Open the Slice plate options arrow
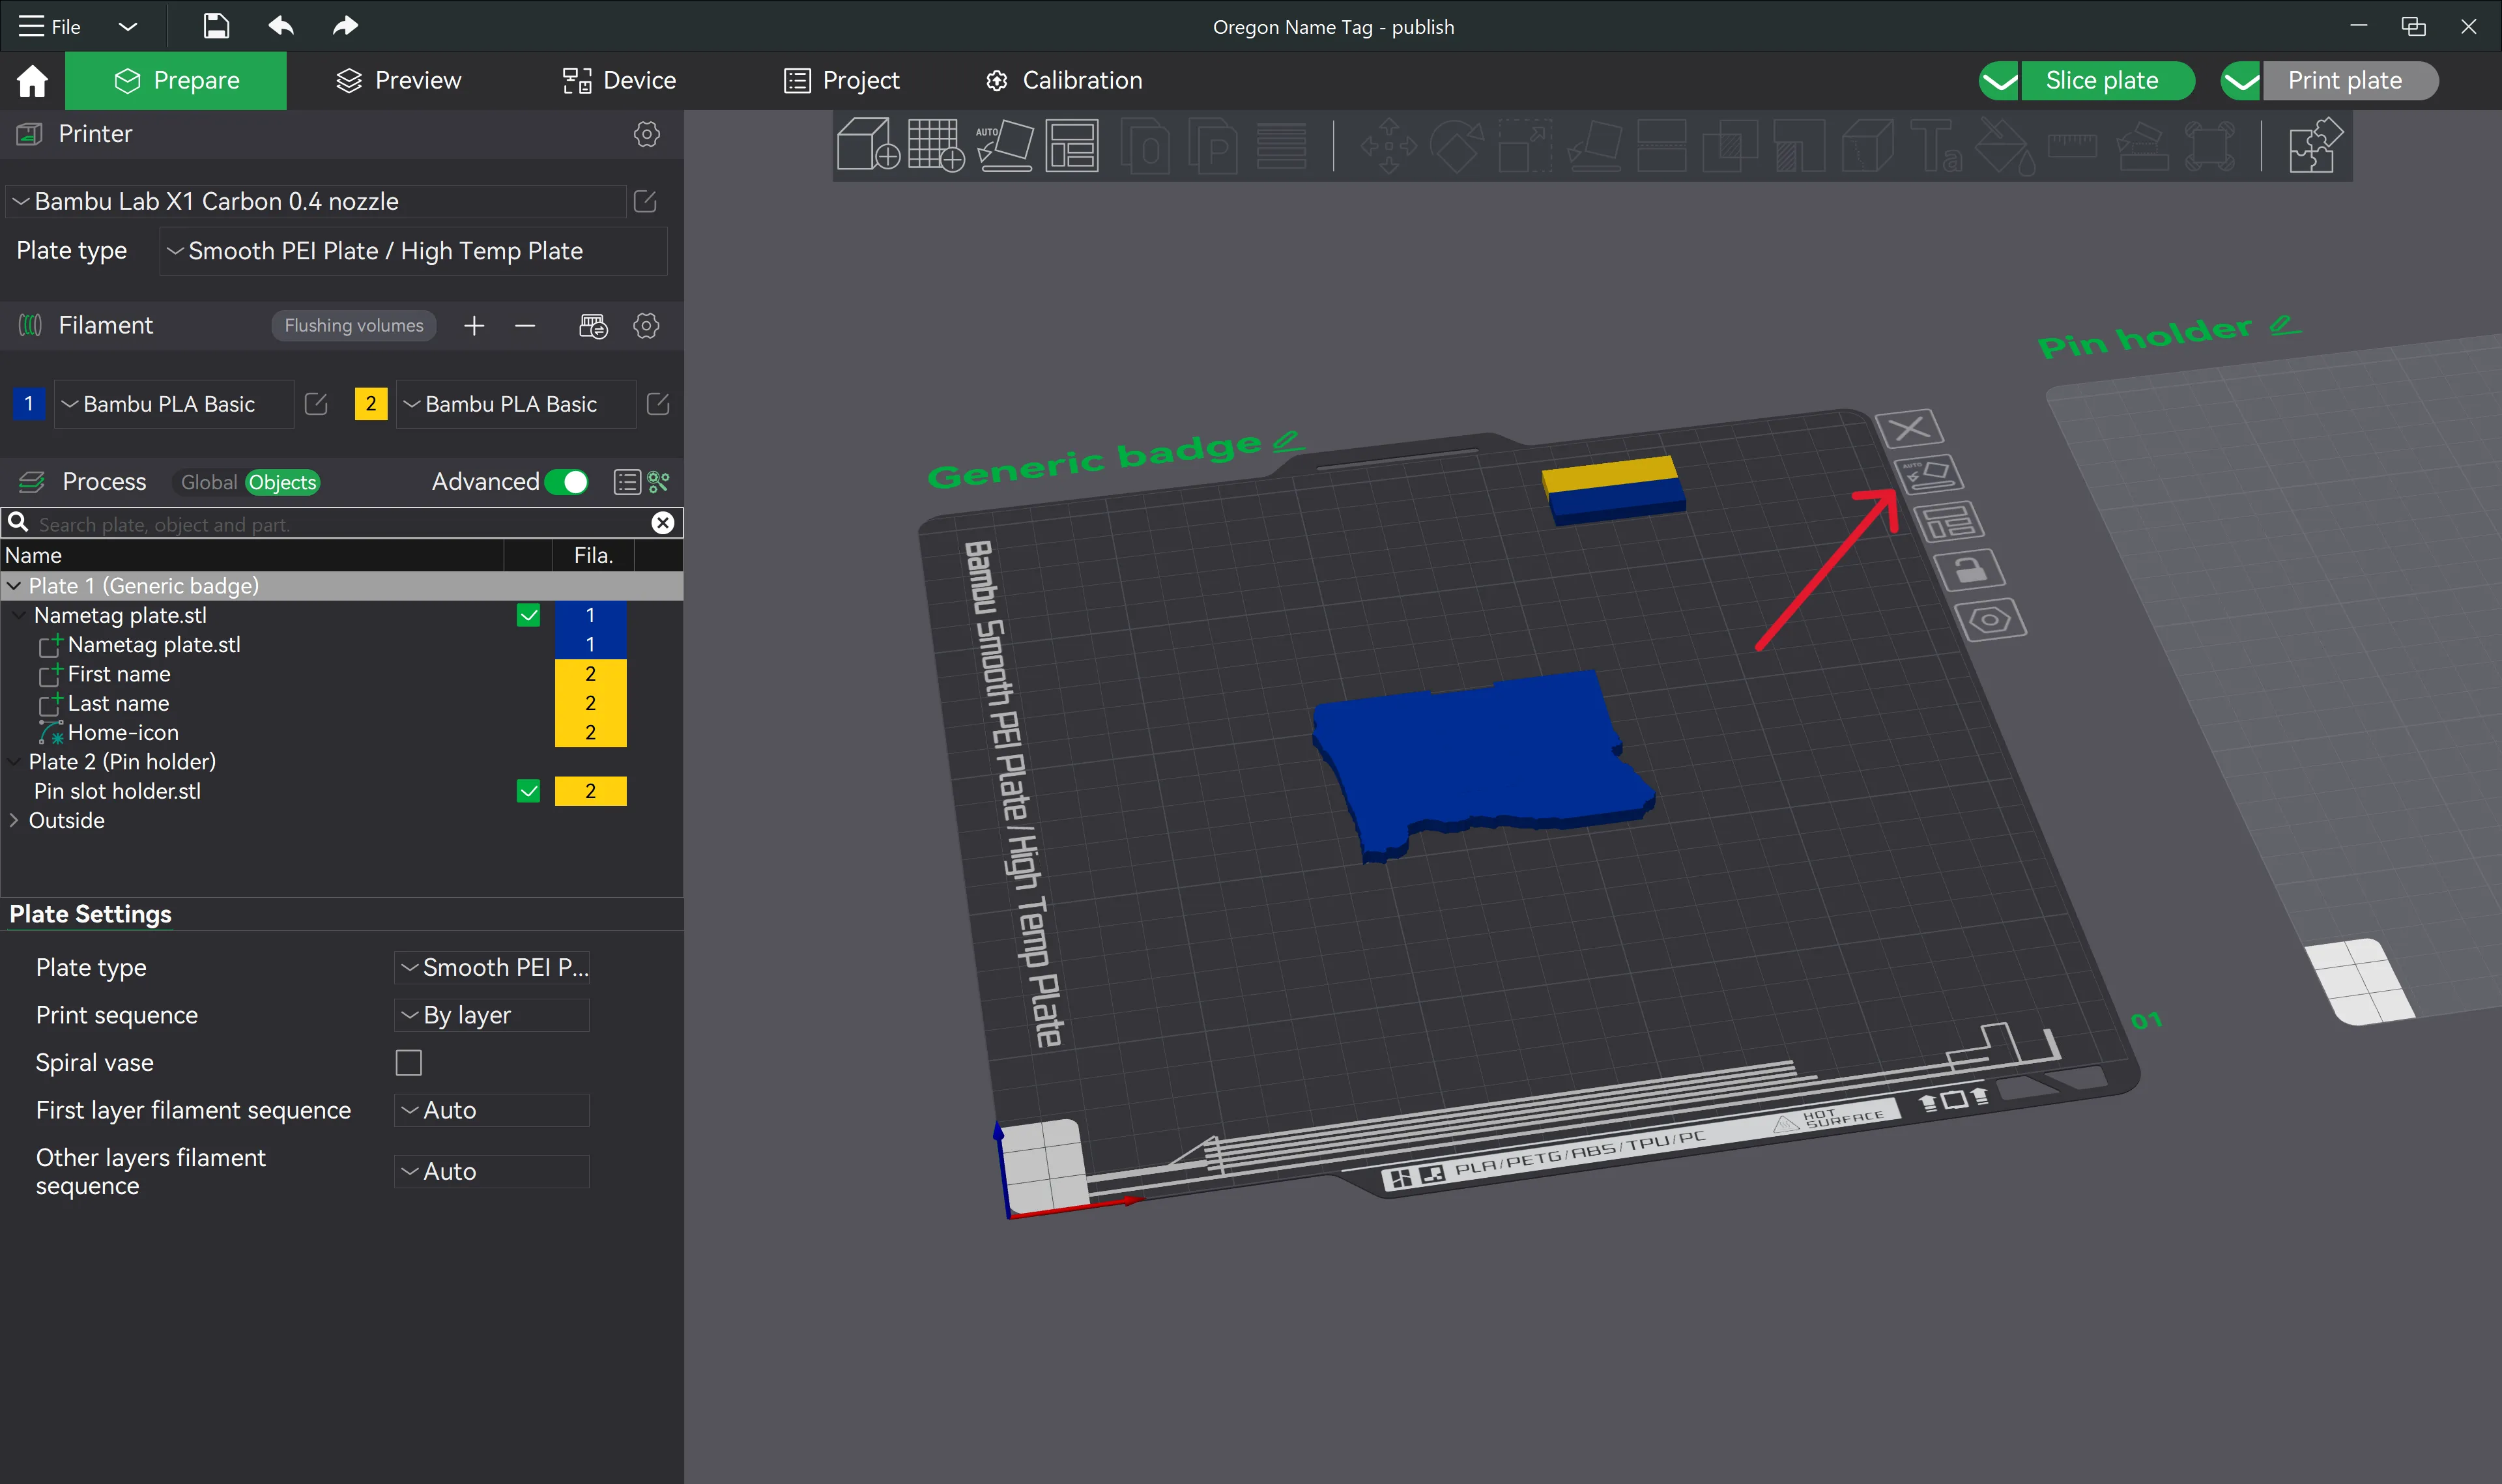The image size is (2502, 1484). [1999, 81]
